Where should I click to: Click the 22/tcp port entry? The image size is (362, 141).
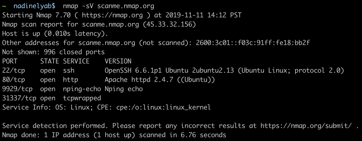coord(14,70)
